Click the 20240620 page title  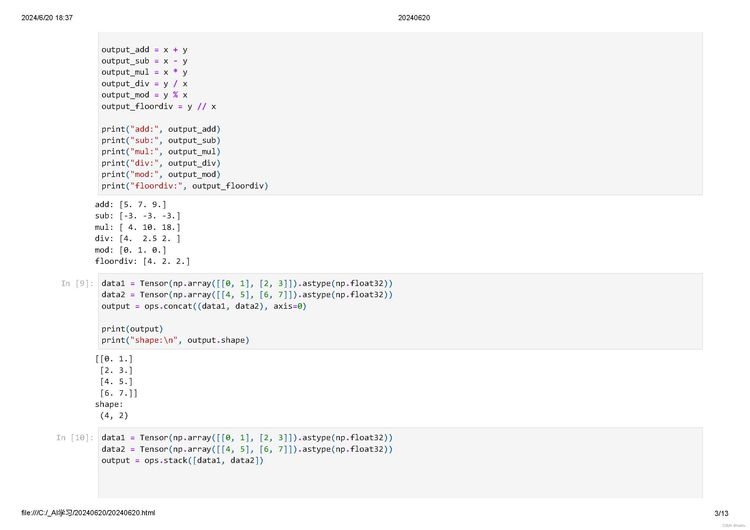pos(414,18)
